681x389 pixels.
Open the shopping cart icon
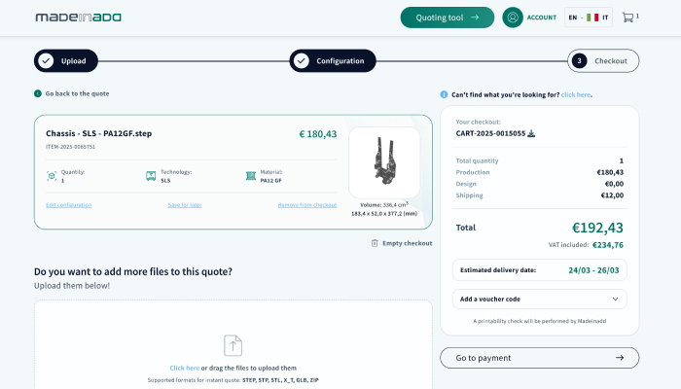tap(627, 18)
